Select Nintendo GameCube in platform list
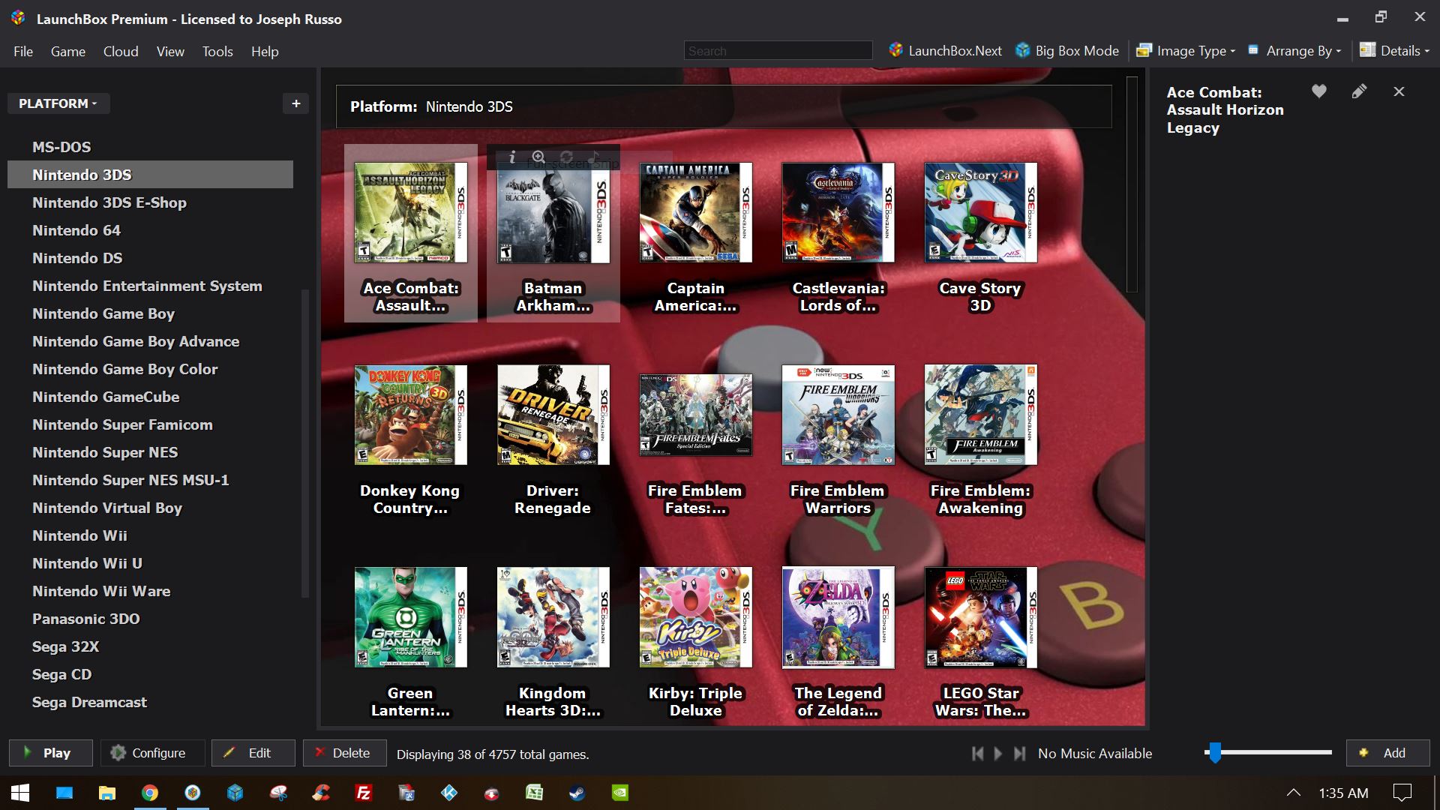 point(106,397)
